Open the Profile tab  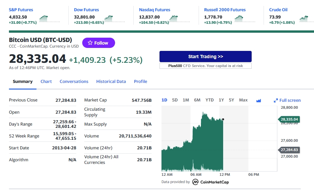tap(140, 81)
